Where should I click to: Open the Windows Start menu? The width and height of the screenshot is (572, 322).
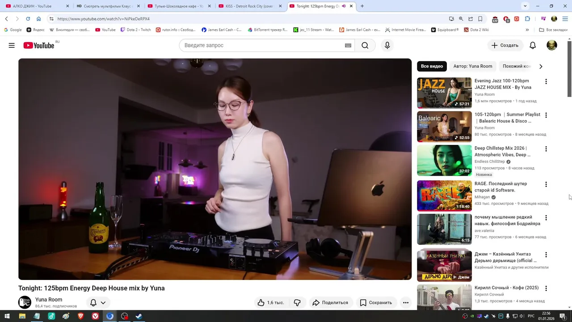tap(7, 316)
